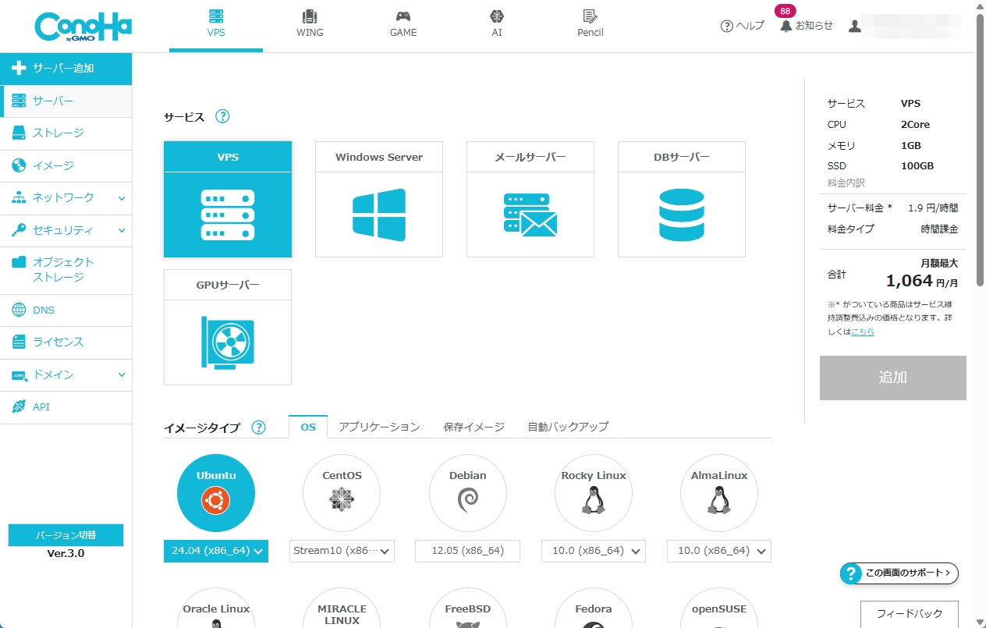This screenshot has width=986, height=628.
Task: Open the Ubuntu version dropdown
Action: point(215,551)
